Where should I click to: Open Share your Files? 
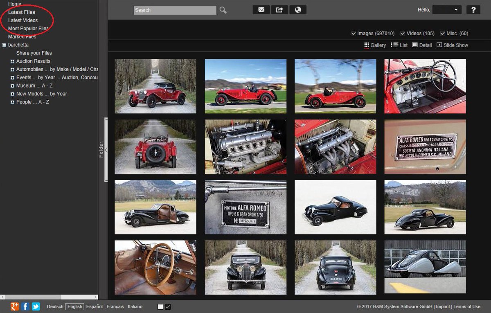tap(34, 53)
